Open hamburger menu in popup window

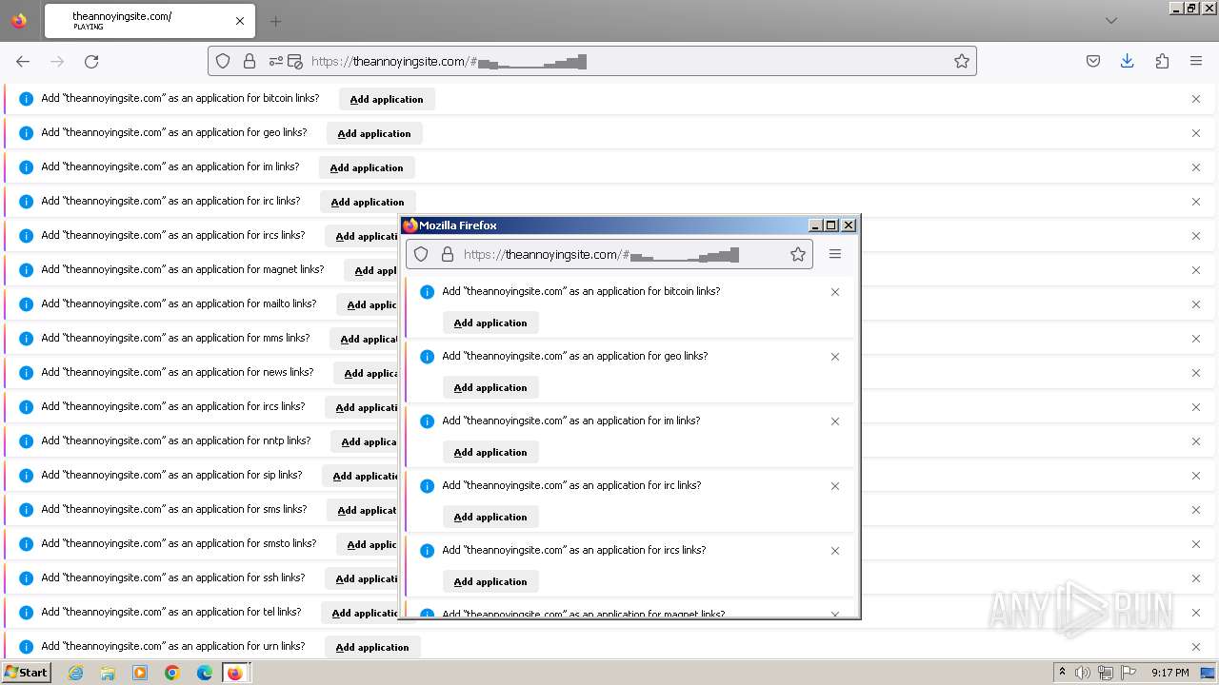(x=835, y=254)
